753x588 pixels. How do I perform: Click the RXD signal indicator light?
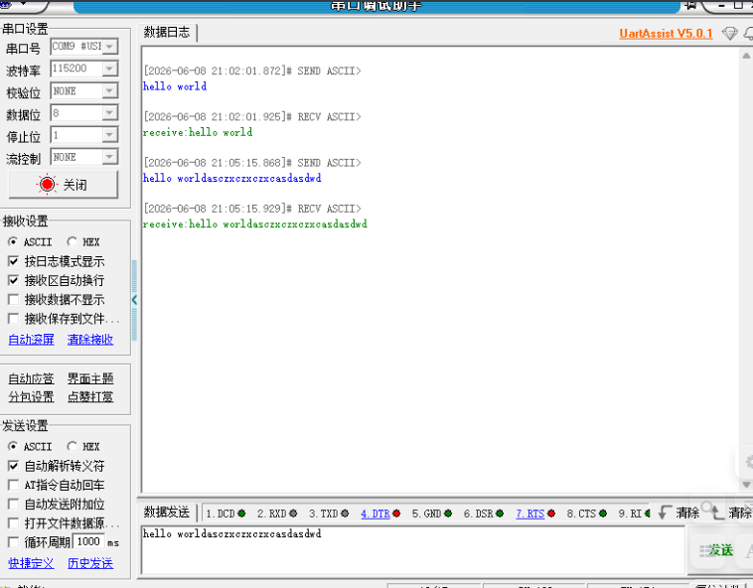(293, 514)
